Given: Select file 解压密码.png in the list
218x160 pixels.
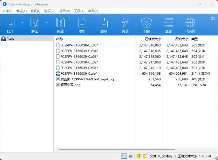Looking at the screenshot, I should pyautogui.click(x=70, y=85).
